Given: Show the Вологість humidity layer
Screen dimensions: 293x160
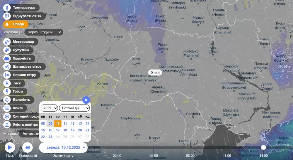Looking at the screenshot, I should (7, 100).
